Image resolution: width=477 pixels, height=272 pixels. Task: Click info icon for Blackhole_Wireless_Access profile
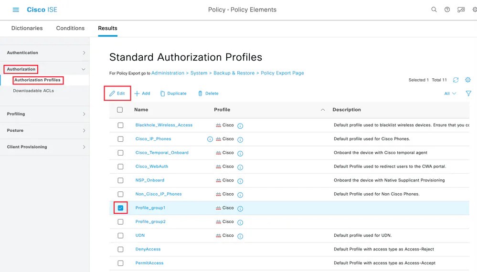pyautogui.click(x=240, y=126)
